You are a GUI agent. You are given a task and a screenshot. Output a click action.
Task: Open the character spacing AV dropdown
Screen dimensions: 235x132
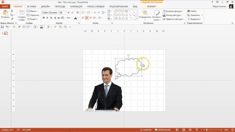point(64,18)
